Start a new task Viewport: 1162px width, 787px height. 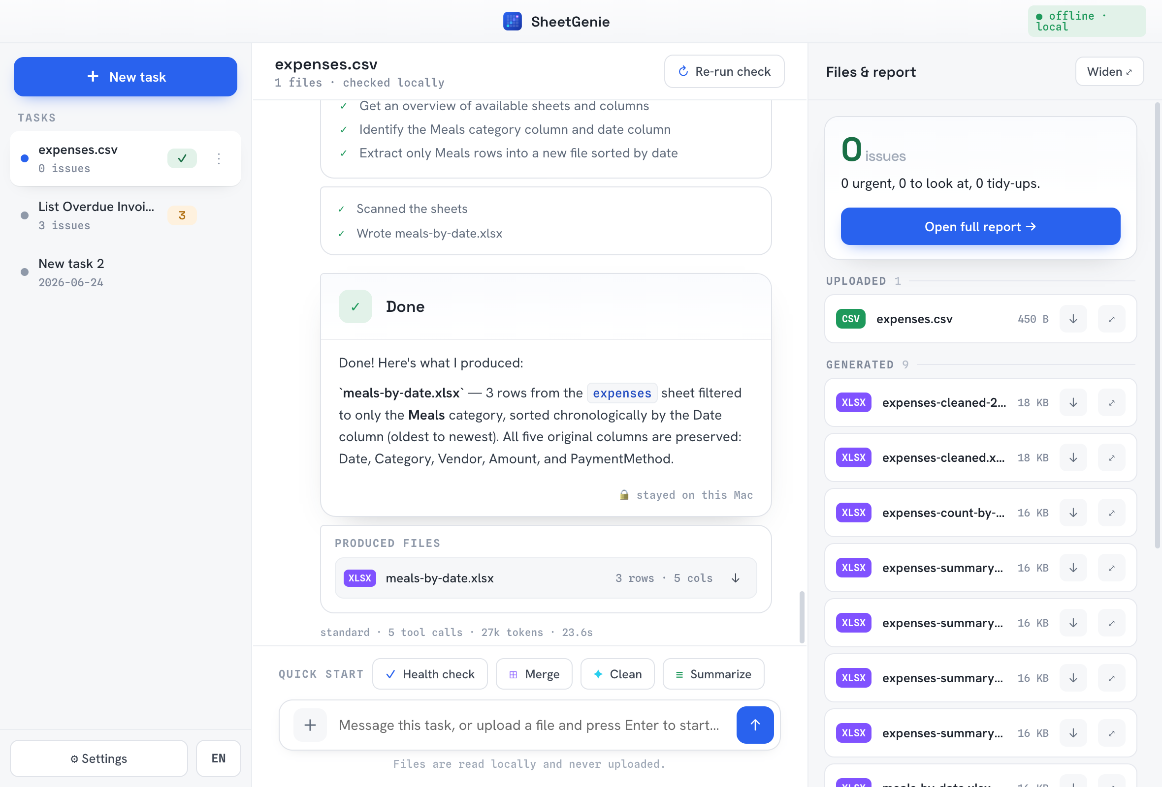126,76
